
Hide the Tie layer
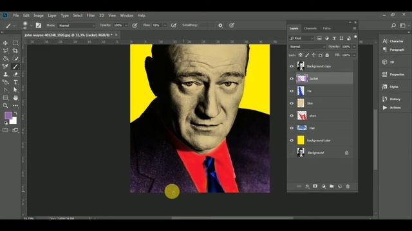point(292,91)
